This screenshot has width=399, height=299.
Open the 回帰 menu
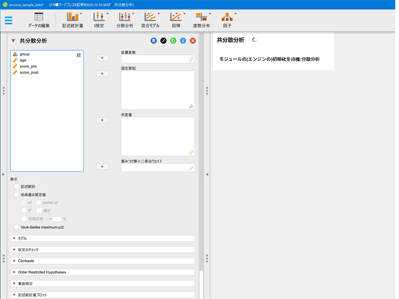(176, 20)
